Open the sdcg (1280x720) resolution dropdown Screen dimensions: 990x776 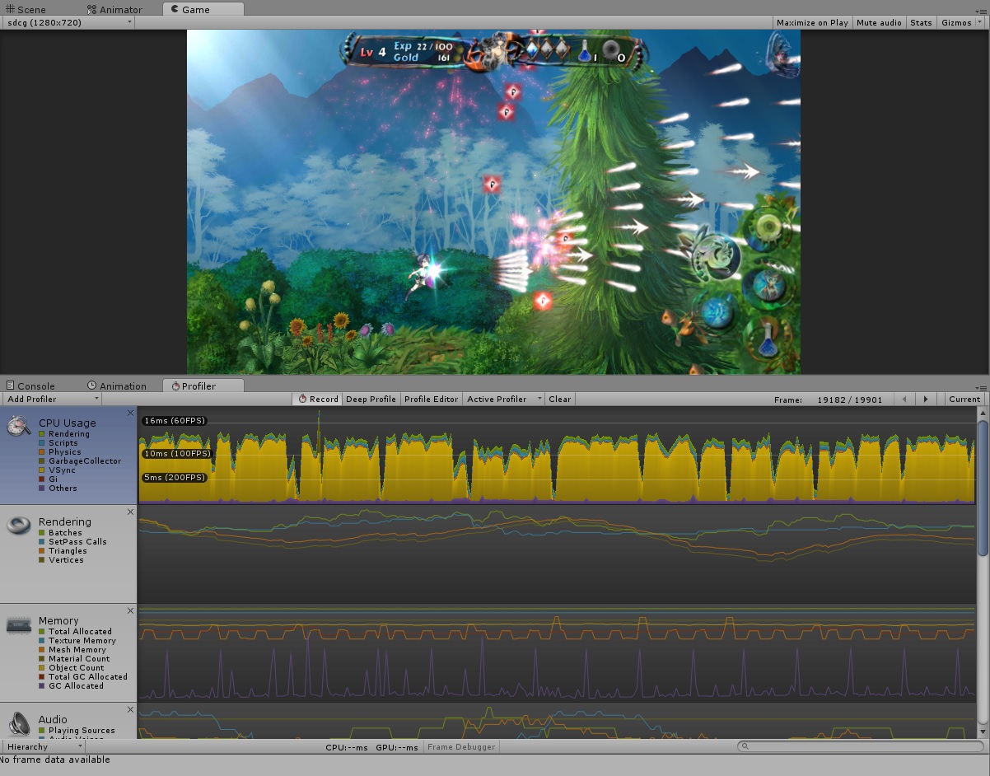pyautogui.click(x=69, y=23)
